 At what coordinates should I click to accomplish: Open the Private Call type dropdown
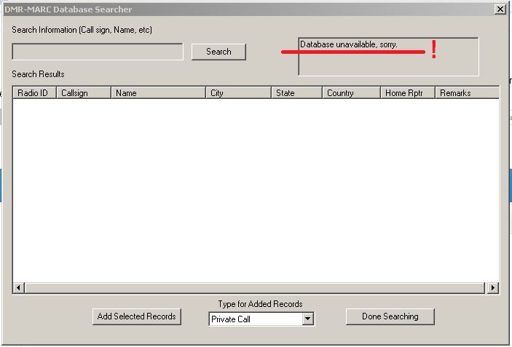[x=307, y=319]
